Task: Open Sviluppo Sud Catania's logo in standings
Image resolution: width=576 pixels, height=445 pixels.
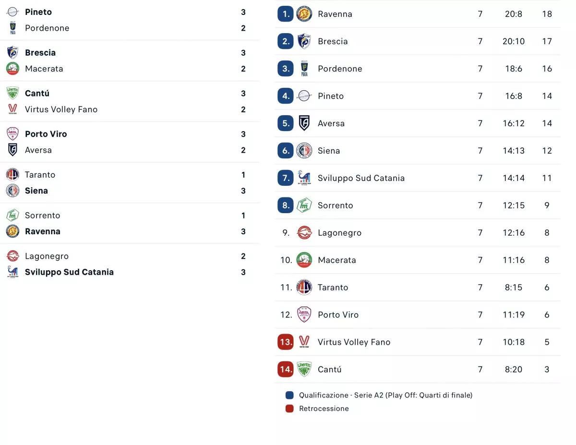Action: pyautogui.click(x=304, y=178)
